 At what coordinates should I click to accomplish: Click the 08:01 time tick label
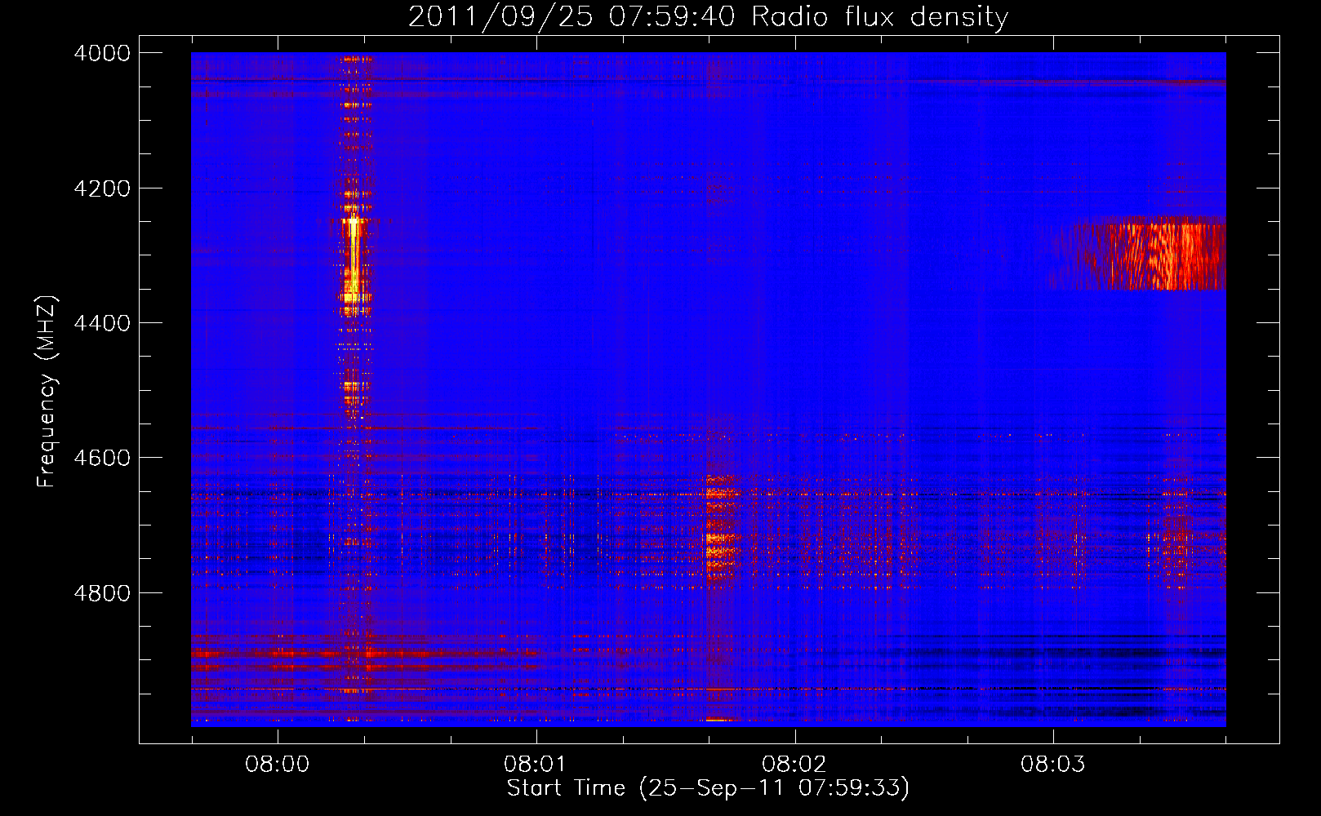coord(536,764)
